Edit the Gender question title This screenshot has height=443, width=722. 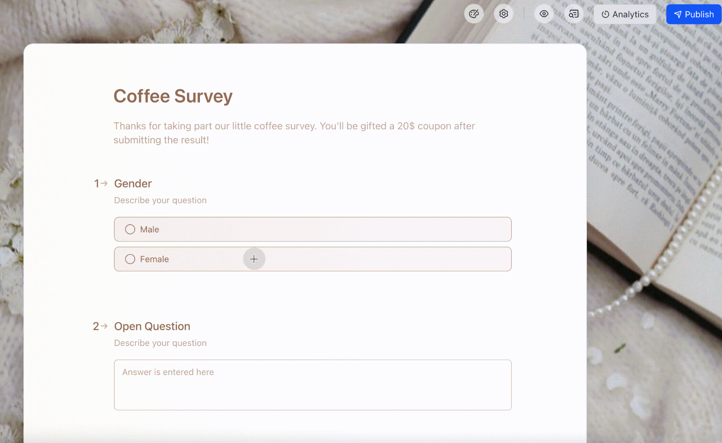pyautogui.click(x=133, y=183)
